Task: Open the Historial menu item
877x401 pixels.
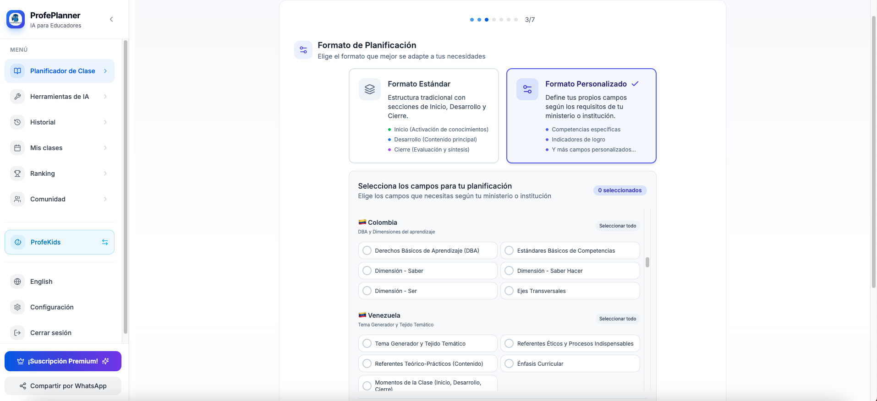Action: 60,122
